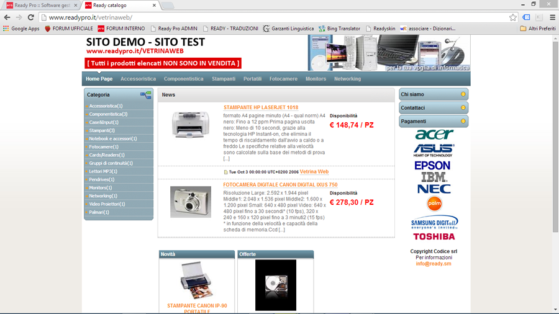Select Gruppi di continuità(1) category
Image resolution: width=559 pixels, height=314 pixels.
111,163
